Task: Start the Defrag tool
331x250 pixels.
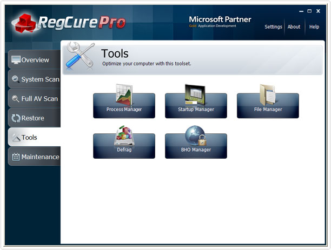Action: (124, 146)
